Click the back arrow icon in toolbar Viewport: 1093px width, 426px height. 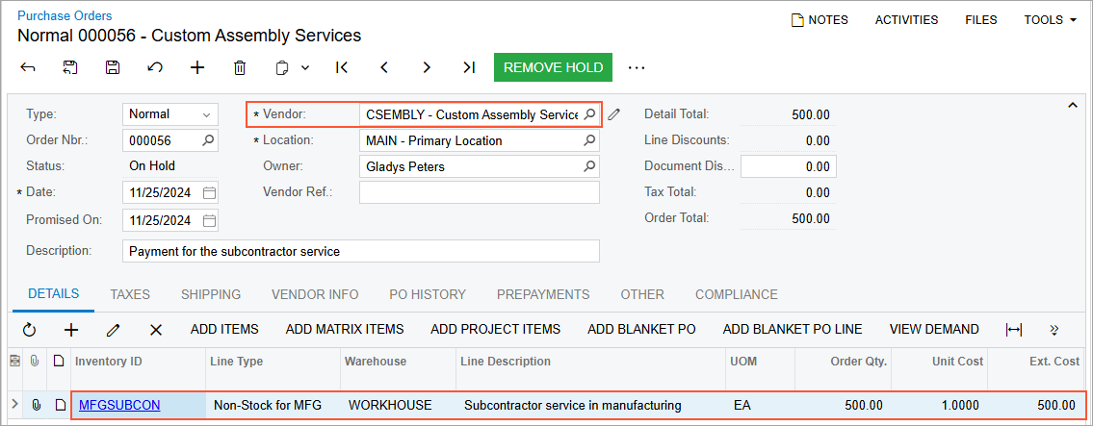click(28, 67)
